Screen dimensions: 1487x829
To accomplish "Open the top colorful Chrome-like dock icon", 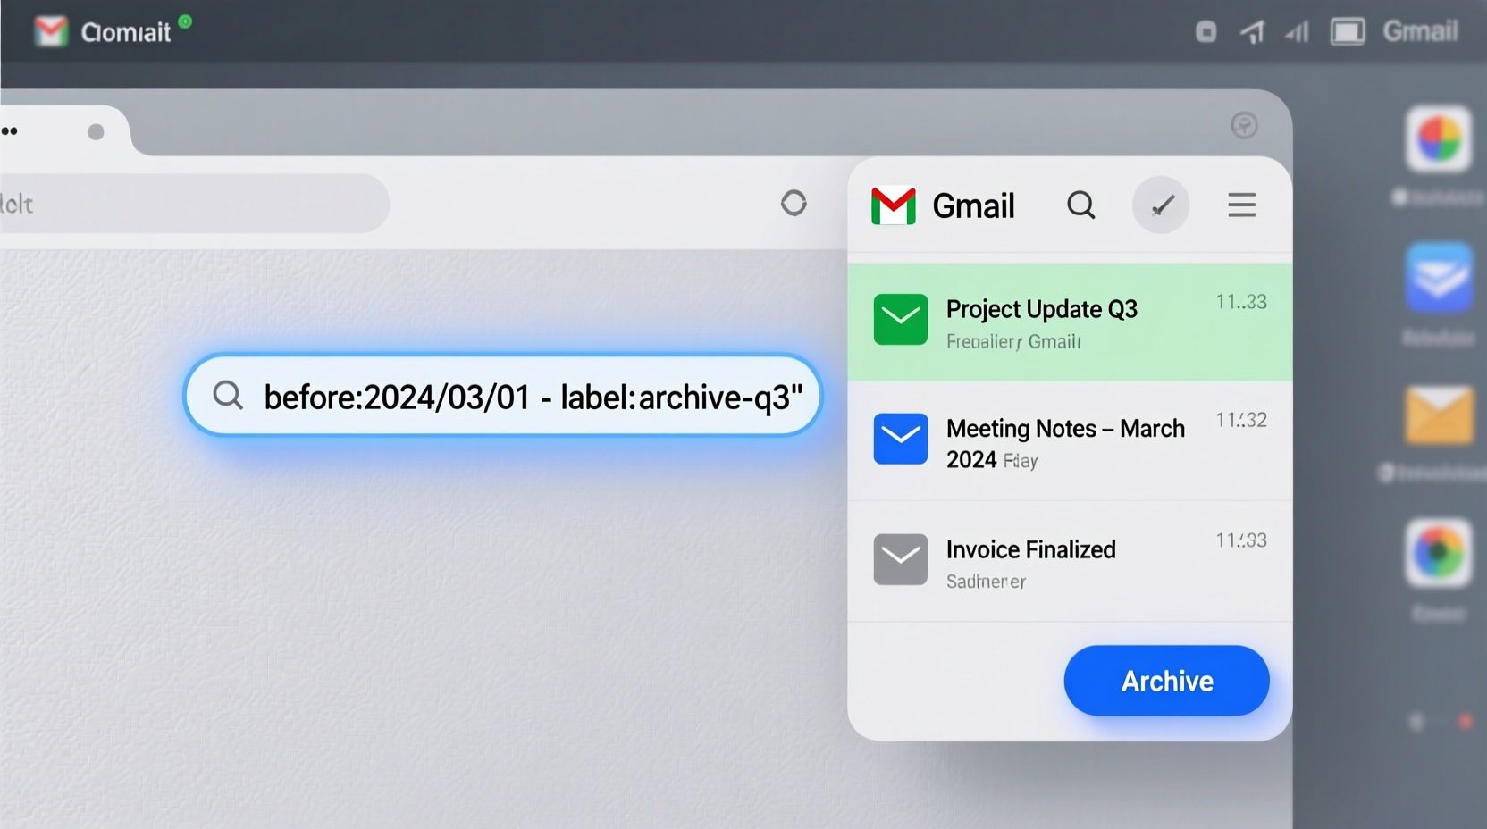I will click(1439, 139).
